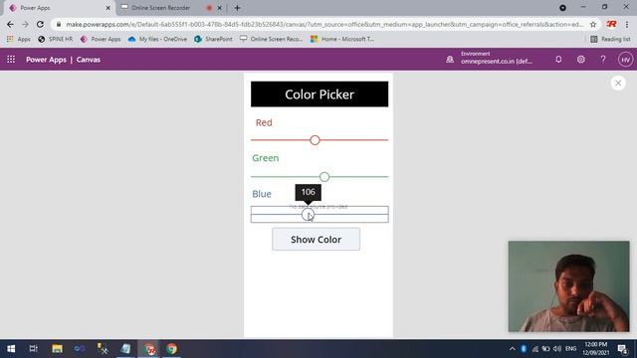
Task: Click the Blue slider handle
Action: pyautogui.click(x=308, y=215)
